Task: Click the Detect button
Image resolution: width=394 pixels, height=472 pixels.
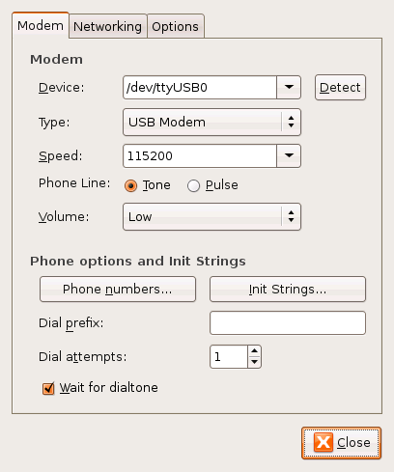Action: [x=340, y=87]
